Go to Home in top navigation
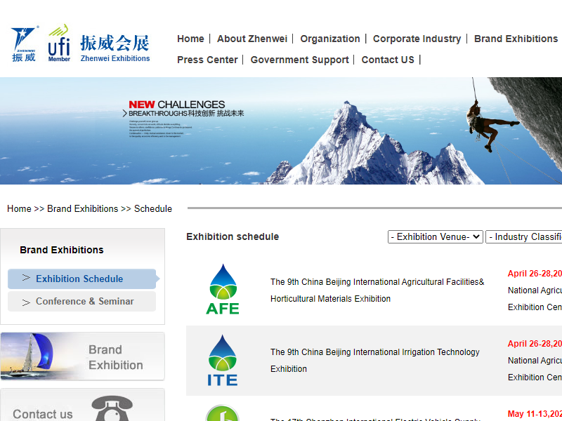 pyautogui.click(x=190, y=39)
